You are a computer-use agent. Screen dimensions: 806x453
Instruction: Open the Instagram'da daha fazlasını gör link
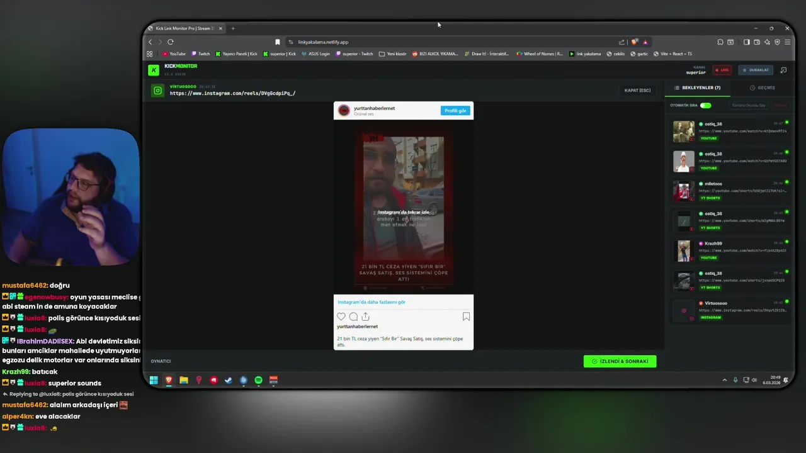[372, 302]
